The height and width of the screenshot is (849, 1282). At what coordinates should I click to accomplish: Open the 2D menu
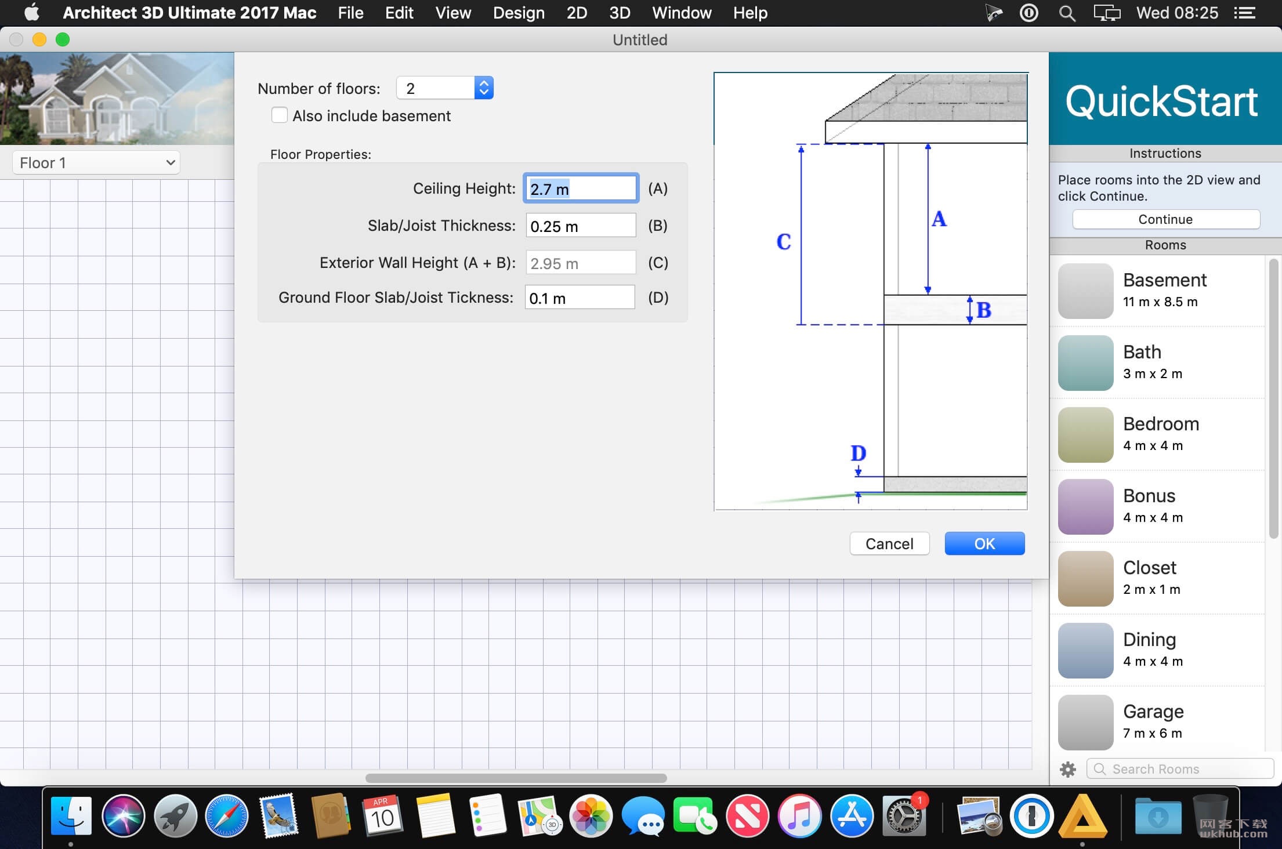pos(577,13)
